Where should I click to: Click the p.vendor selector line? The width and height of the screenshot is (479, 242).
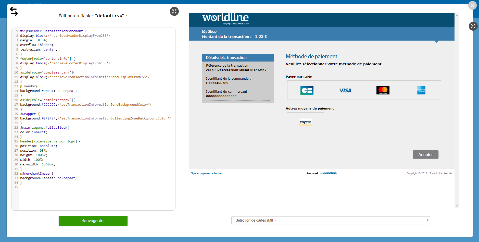coord(29,86)
